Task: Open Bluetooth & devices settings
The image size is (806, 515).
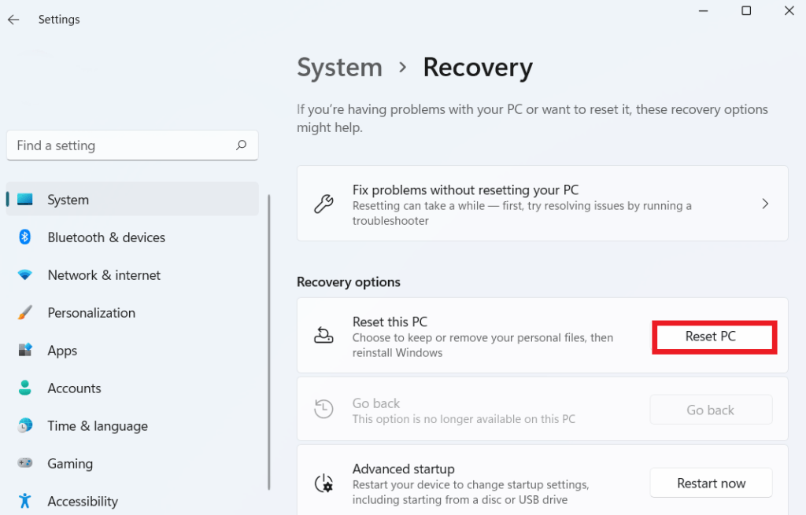Action: point(105,237)
